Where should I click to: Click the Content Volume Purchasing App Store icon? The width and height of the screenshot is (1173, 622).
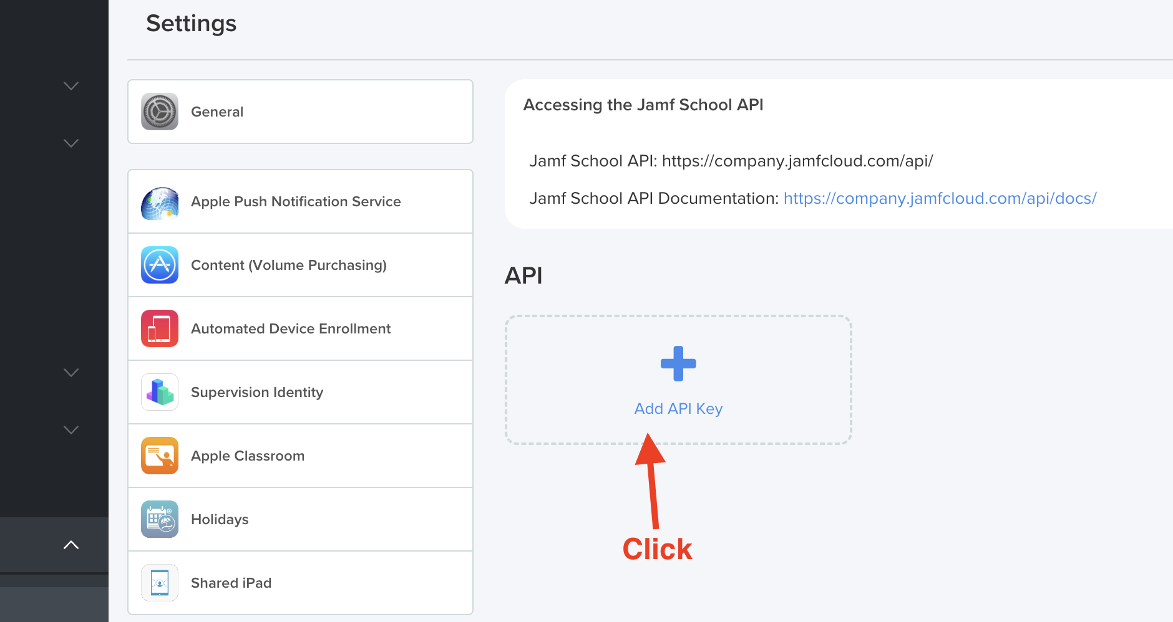[x=160, y=265]
